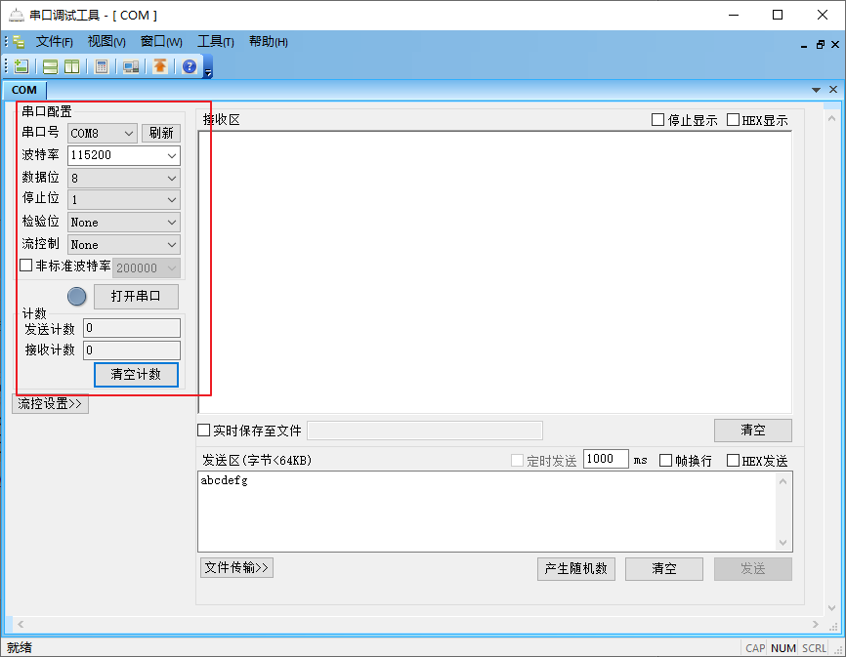Select the COM document tab

23,90
